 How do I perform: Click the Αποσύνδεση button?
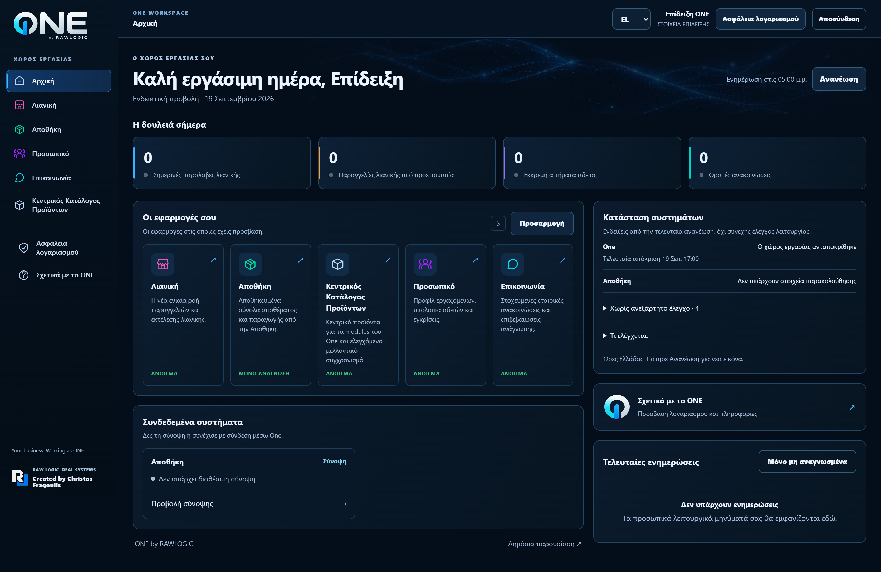pos(839,19)
